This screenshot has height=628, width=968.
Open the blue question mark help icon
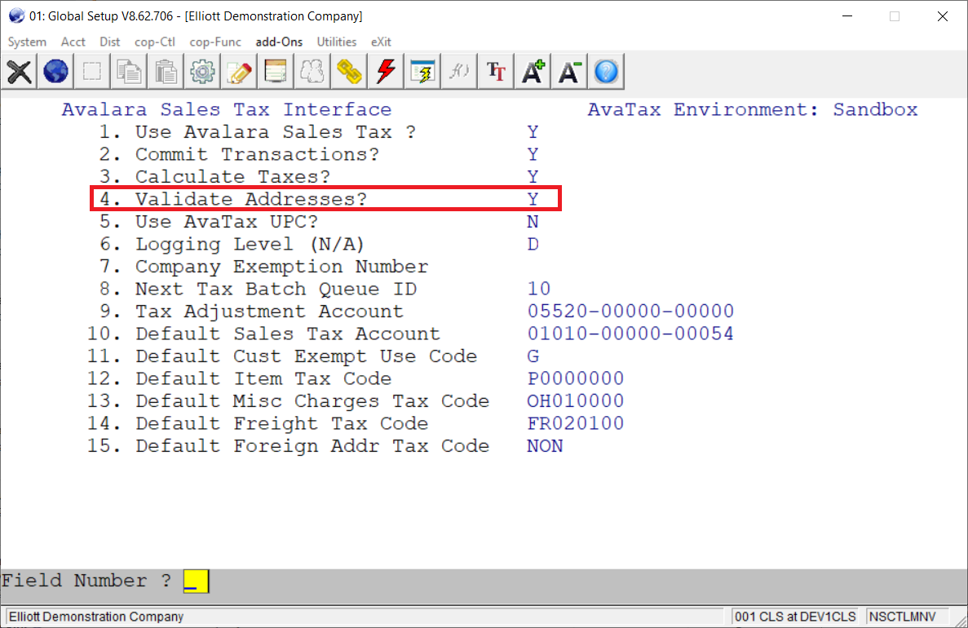point(606,72)
